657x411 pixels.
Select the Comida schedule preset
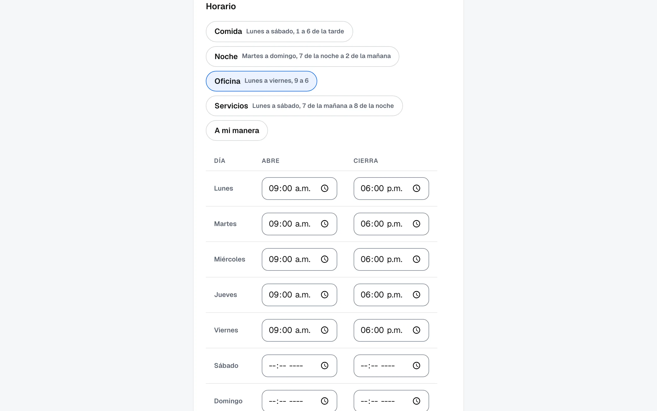[x=279, y=32]
